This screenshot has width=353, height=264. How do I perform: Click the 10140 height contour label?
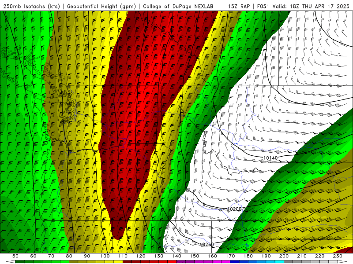[270, 158]
